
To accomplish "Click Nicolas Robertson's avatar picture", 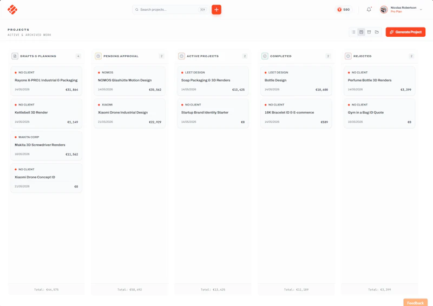I will (x=384, y=10).
